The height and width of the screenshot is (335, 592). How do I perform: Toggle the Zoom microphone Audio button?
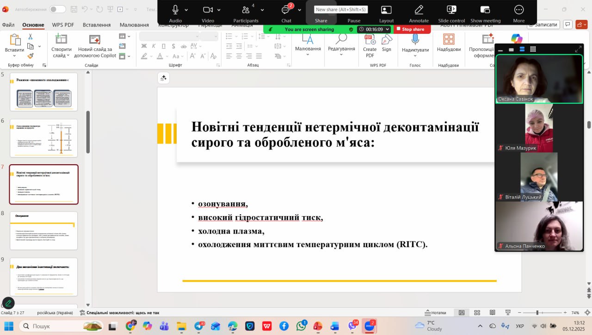175,10
